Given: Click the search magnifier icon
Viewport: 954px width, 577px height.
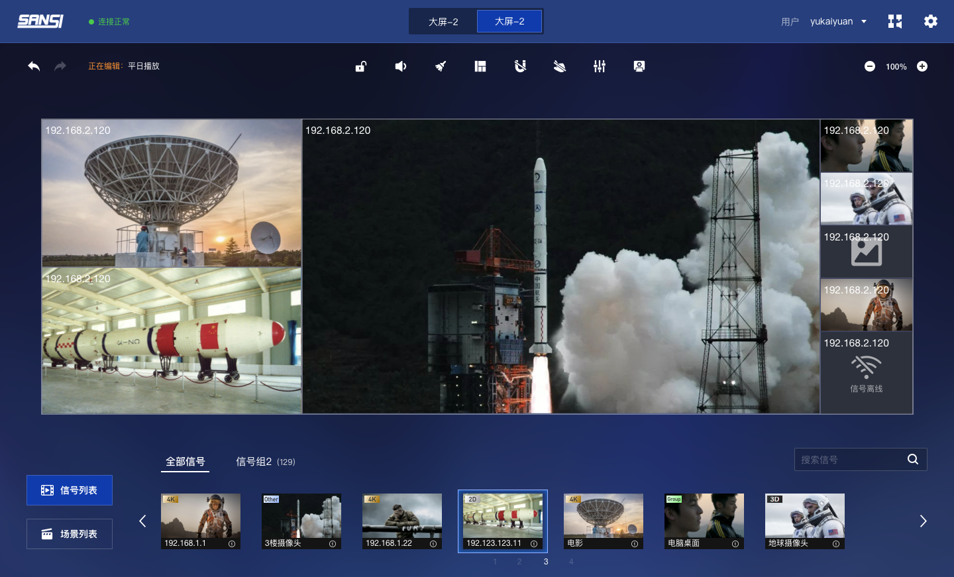Looking at the screenshot, I should click(x=913, y=459).
